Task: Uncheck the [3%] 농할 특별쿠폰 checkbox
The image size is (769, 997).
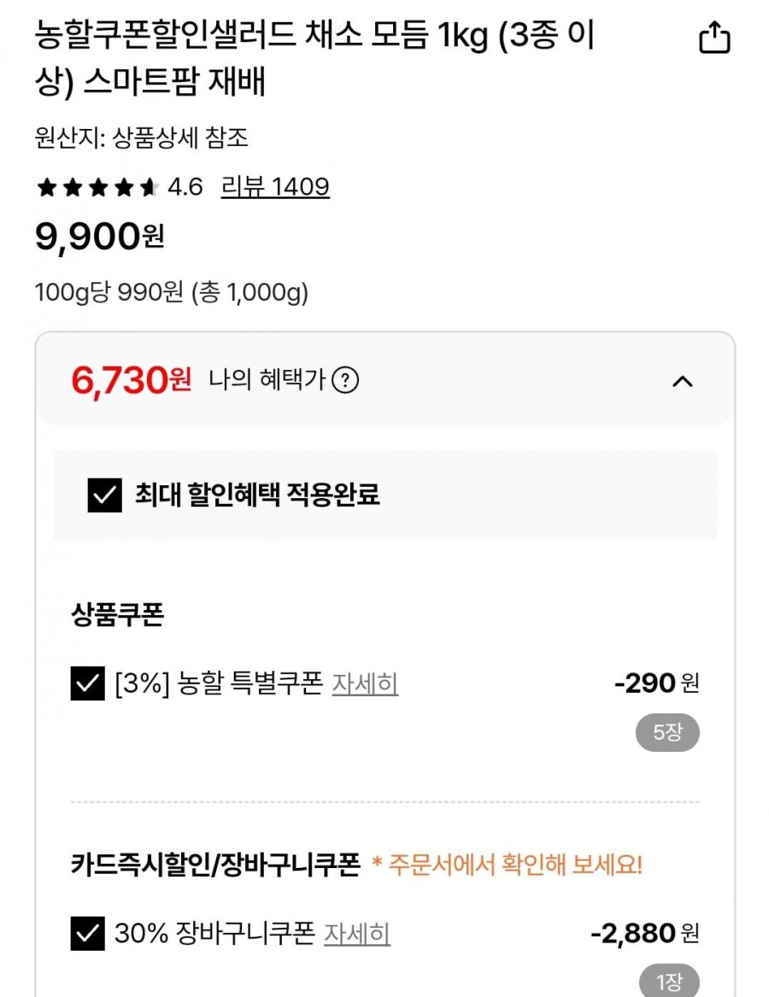Action: [x=87, y=683]
